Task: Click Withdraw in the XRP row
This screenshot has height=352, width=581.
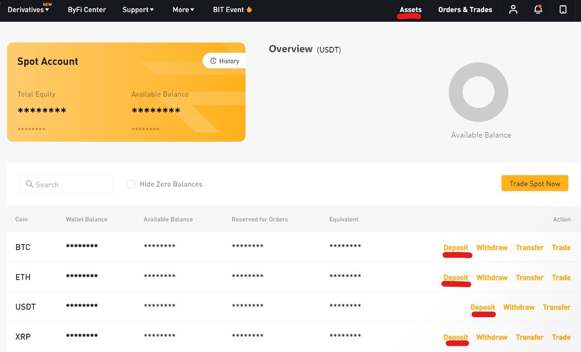Action: coord(492,337)
